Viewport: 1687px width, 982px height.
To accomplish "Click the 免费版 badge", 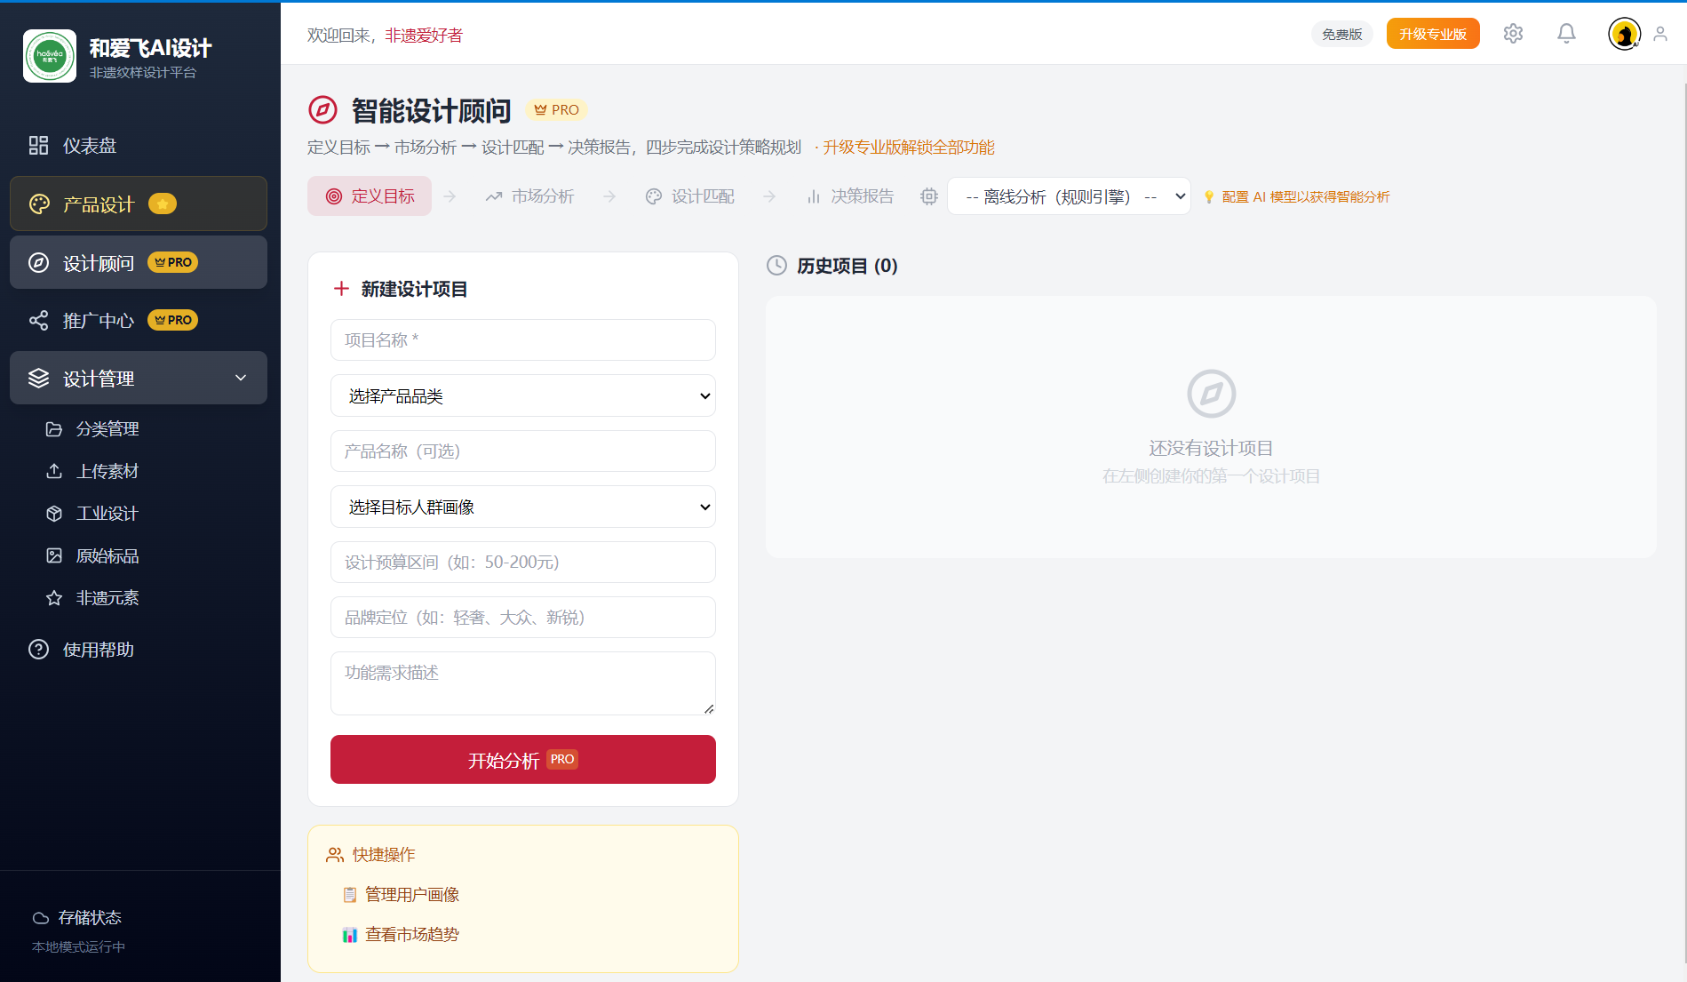I will (x=1341, y=34).
